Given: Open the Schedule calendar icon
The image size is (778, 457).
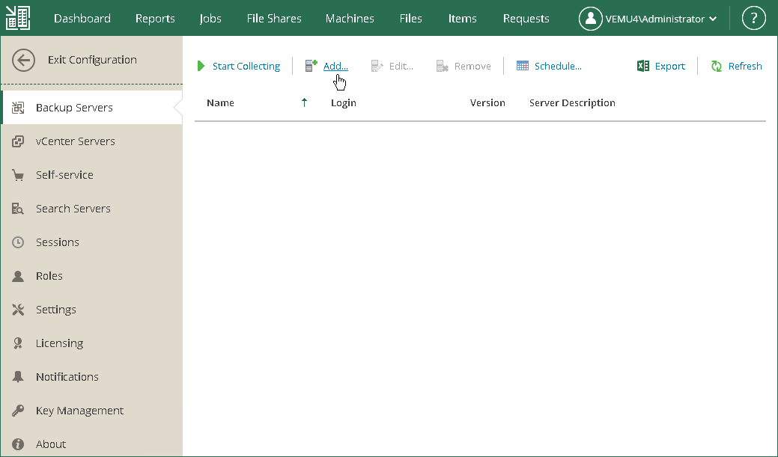Looking at the screenshot, I should click(x=523, y=66).
